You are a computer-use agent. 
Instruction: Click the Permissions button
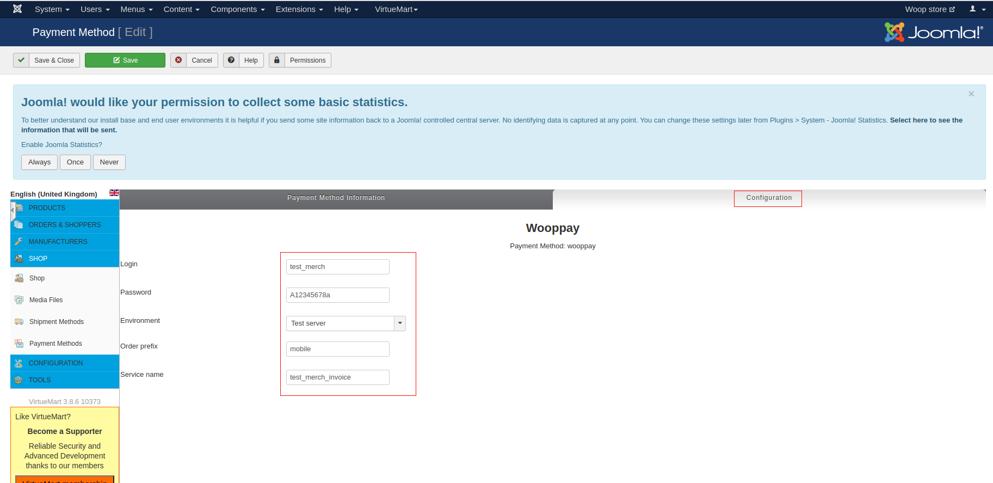point(300,60)
